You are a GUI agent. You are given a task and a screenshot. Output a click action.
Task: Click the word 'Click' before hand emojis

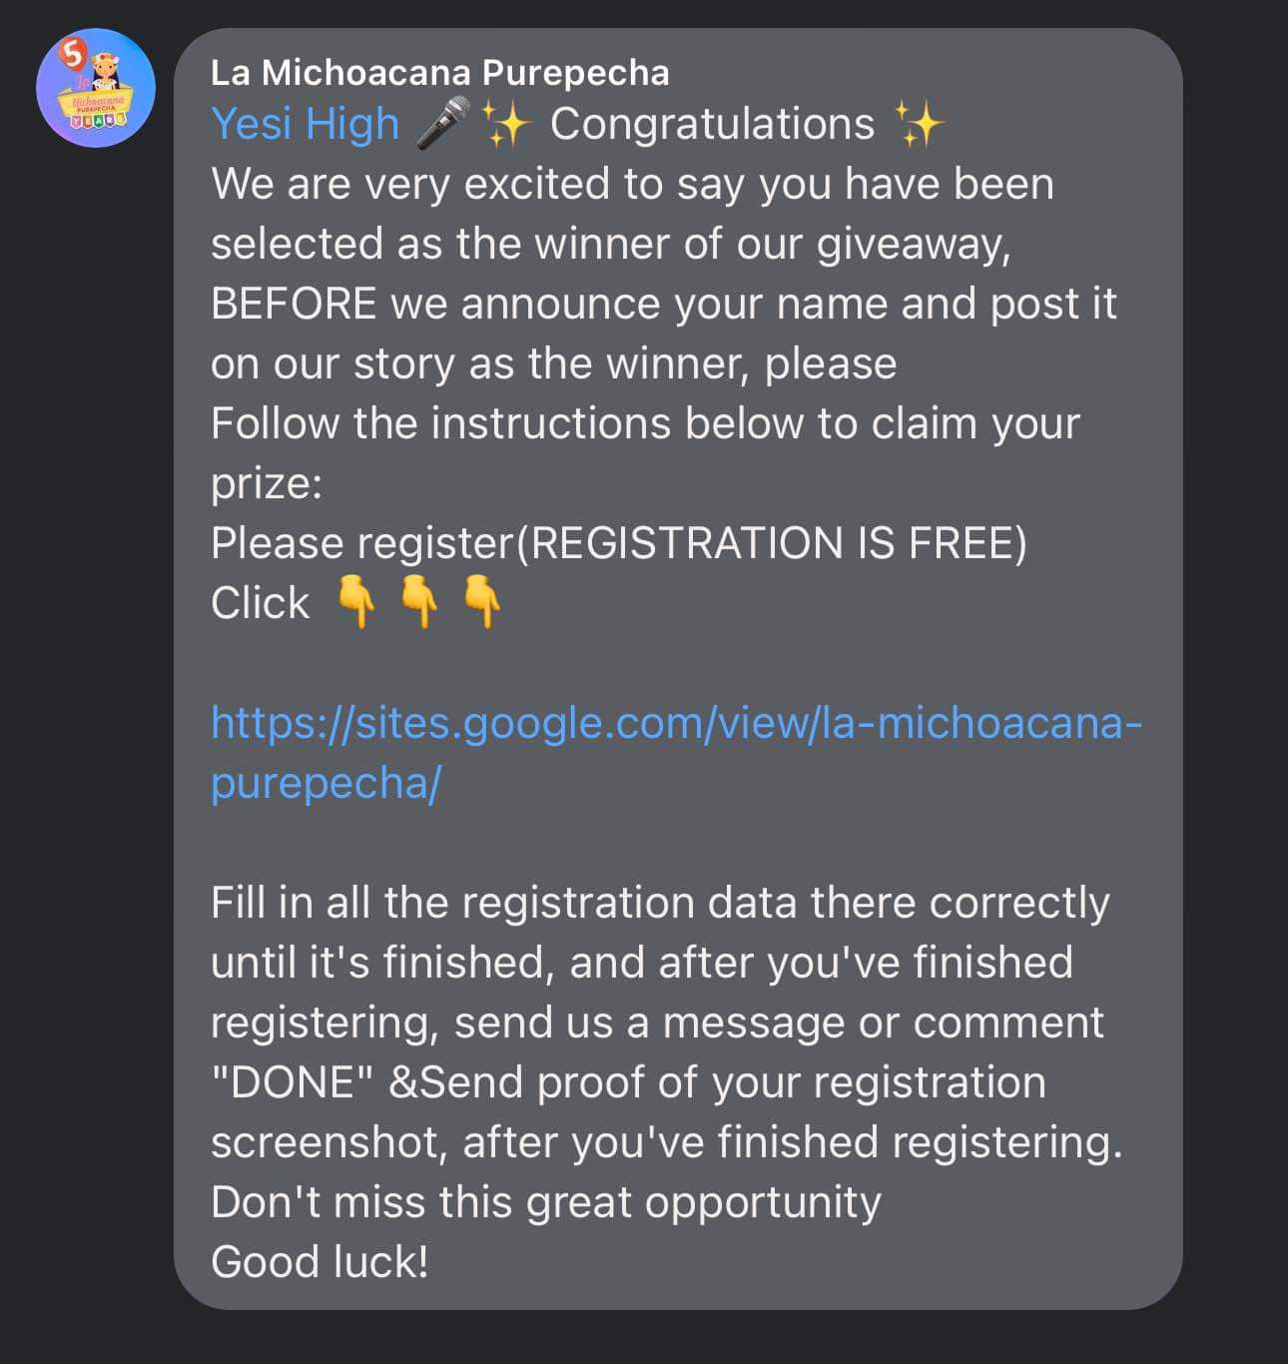pos(261,603)
